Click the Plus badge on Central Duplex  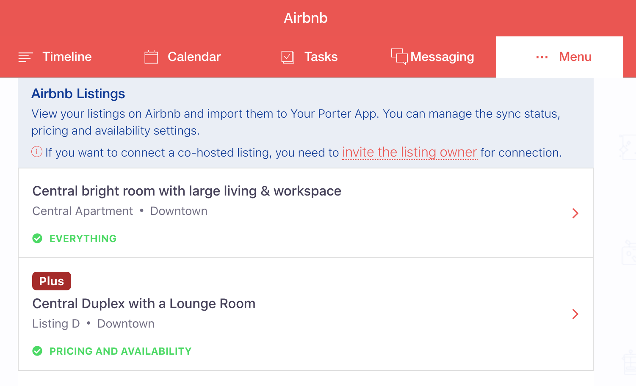tap(52, 281)
